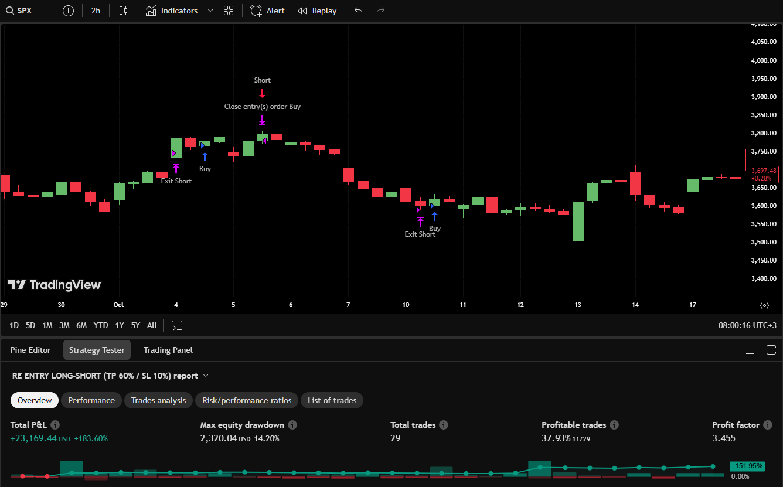This screenshot has height=487, width=783.
Task: Open the candlestick chart style icon
Action: (x=123, y=11)
